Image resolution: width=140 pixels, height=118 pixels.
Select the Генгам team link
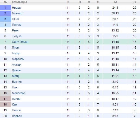pyautogui.click(x=17, y=25)
